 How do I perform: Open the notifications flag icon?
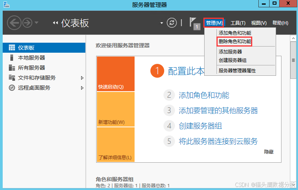point(193,23)
